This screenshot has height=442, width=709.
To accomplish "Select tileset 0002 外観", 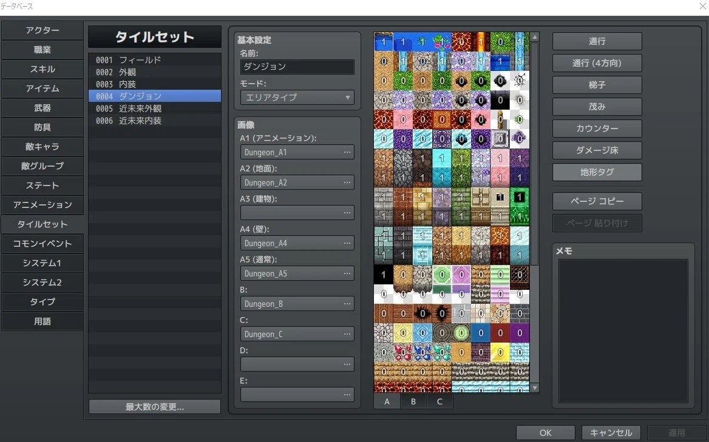I will [155, 72].
